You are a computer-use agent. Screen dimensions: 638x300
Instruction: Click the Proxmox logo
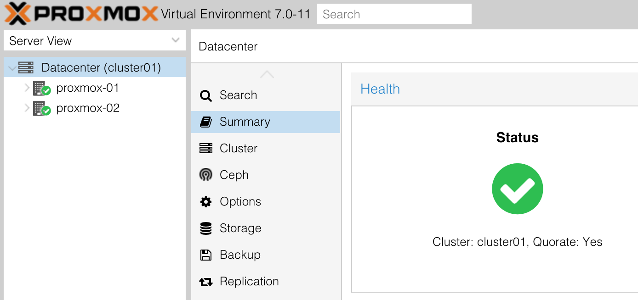(81, 14)
